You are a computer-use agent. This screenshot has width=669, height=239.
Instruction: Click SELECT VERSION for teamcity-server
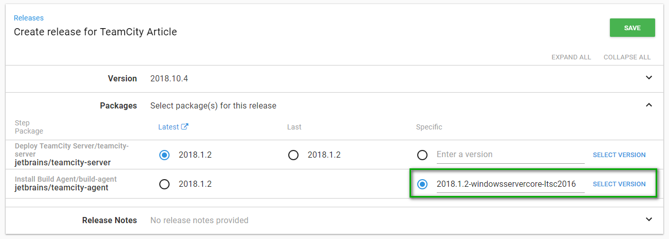point(619,155)
